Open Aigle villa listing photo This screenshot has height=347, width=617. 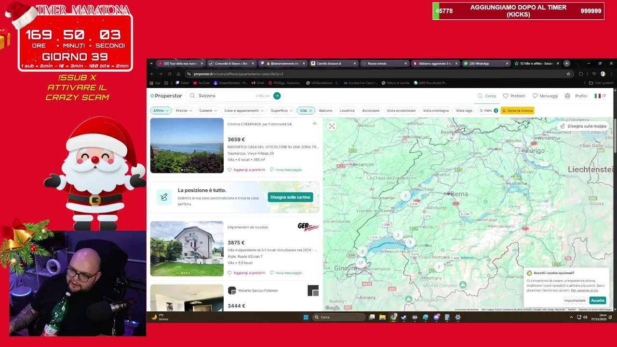tap(187, 249)
